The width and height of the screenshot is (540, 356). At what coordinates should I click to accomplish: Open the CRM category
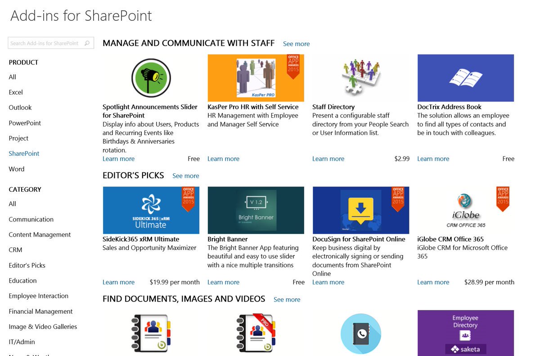pyautogui.click(x=15, y=250)
